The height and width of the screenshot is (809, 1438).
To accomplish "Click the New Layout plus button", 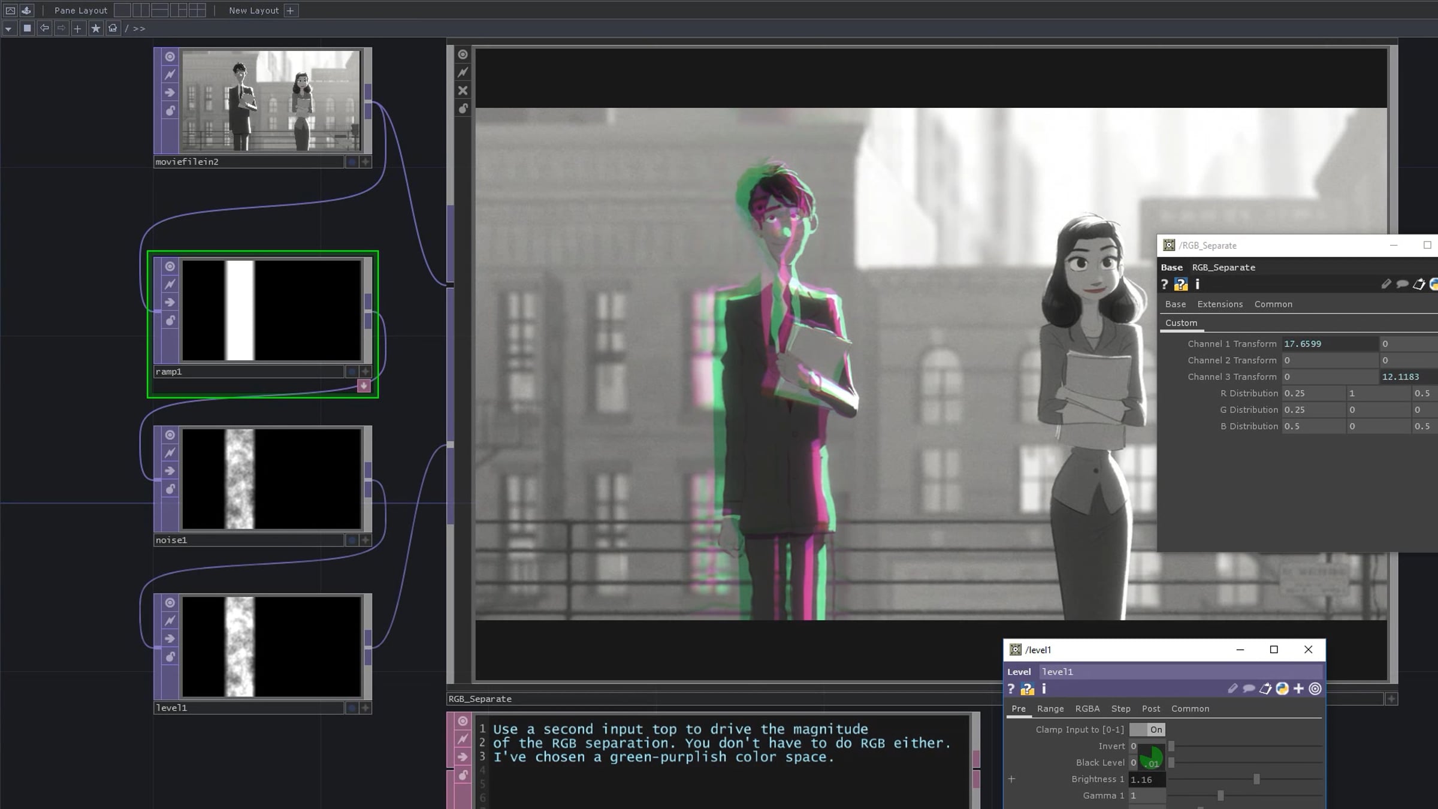I will coord(291,10).
